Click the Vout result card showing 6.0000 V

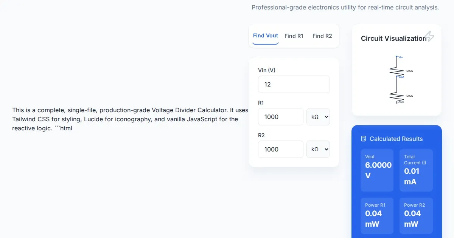377,170
